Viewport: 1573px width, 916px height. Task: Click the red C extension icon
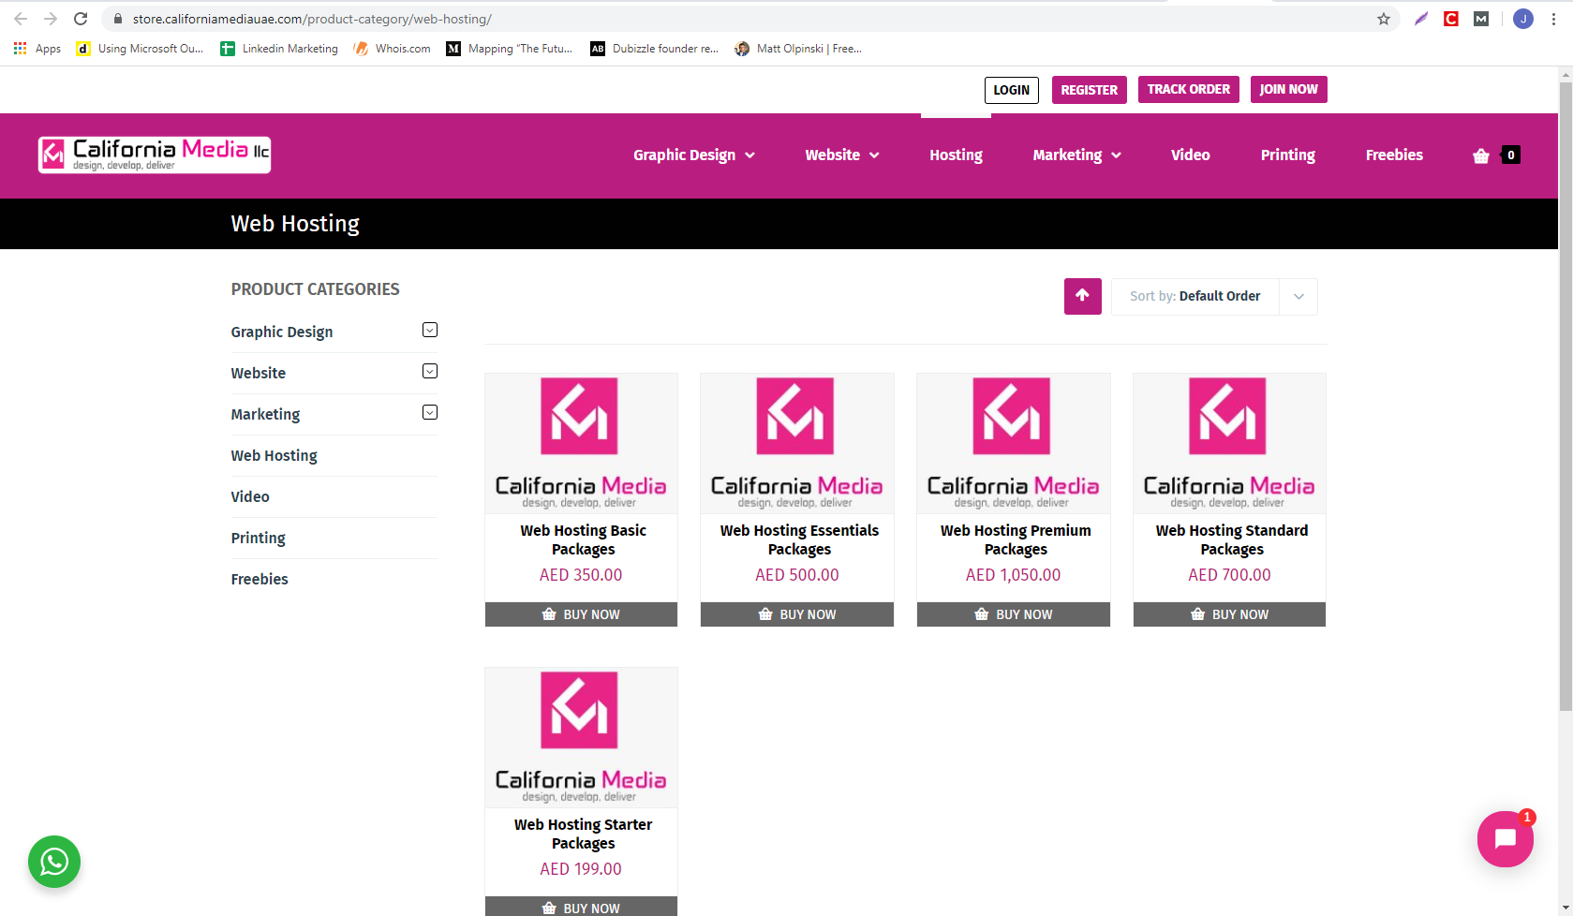coord(1451,19)
